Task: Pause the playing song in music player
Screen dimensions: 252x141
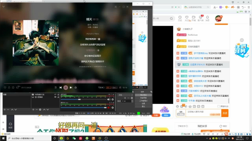Action: (65, 88)
